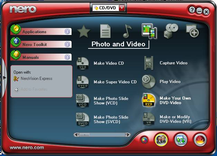Expand the Manuals panel chevron

pos(67,57)
